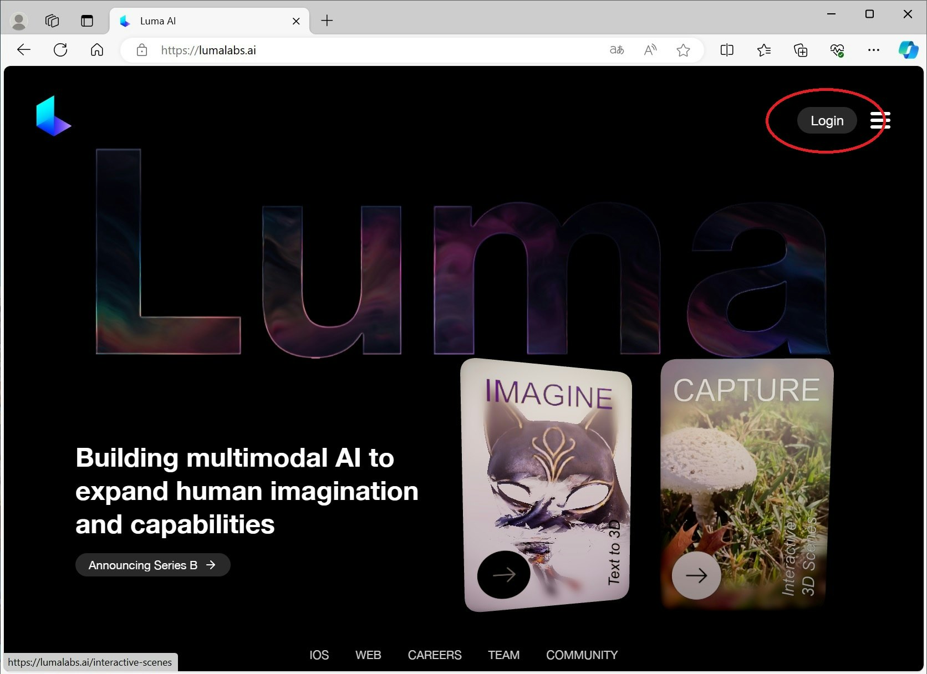Minimize the browser window
927x674 pixels.
pyautogui.click(x=831, y=14)
